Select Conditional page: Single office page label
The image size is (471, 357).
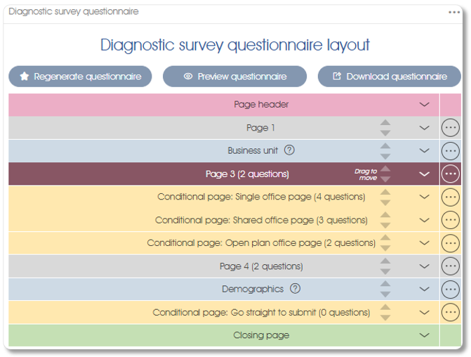[261, 197]
